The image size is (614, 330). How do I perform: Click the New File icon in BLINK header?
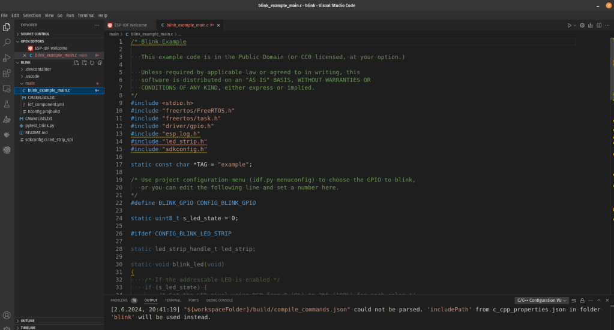(x=76, y=62)
